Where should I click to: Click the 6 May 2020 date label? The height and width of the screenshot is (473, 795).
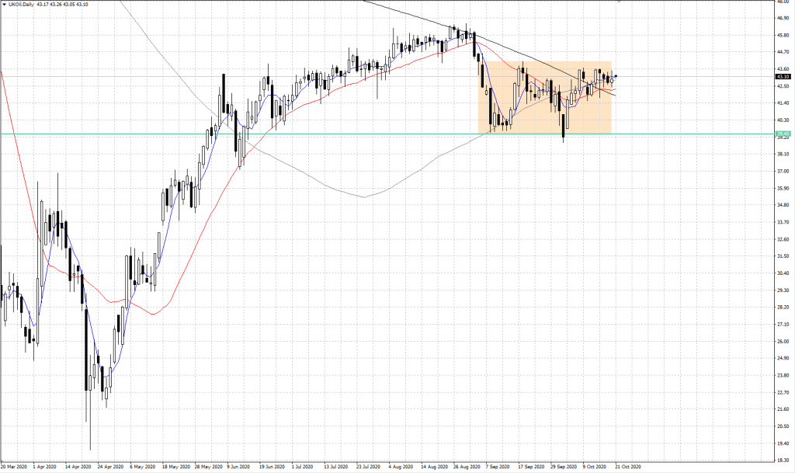coord(141,468)
